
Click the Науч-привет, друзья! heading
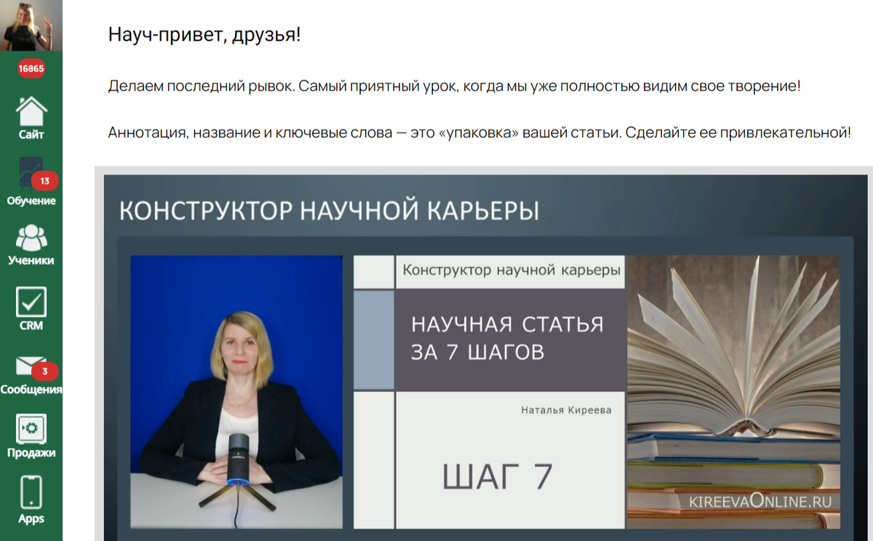[x=204, y=33]
